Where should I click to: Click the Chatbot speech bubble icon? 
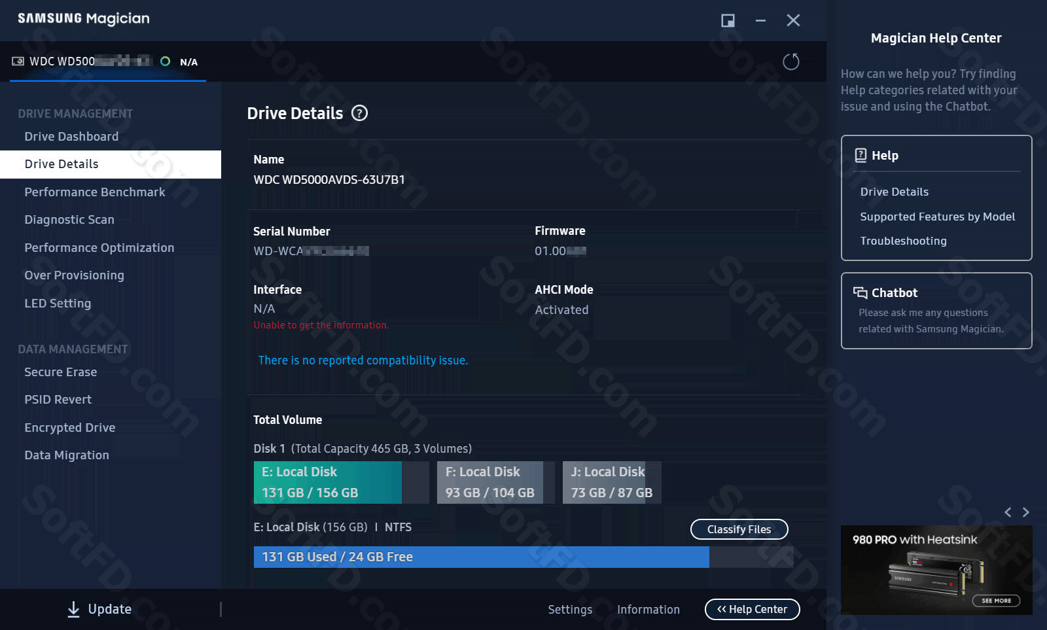tap(860, 292)
